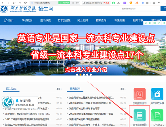The height and width of the screenshot is (127, 166).
Task: Reload the page with the refresh icon
Action: pyautogui.click(x=14, y=3)
